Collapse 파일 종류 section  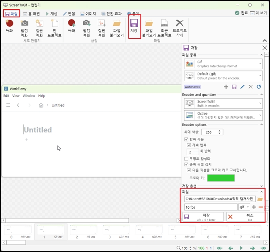[x=262, y=55]
